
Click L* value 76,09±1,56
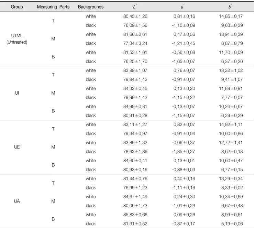[135, 25]
